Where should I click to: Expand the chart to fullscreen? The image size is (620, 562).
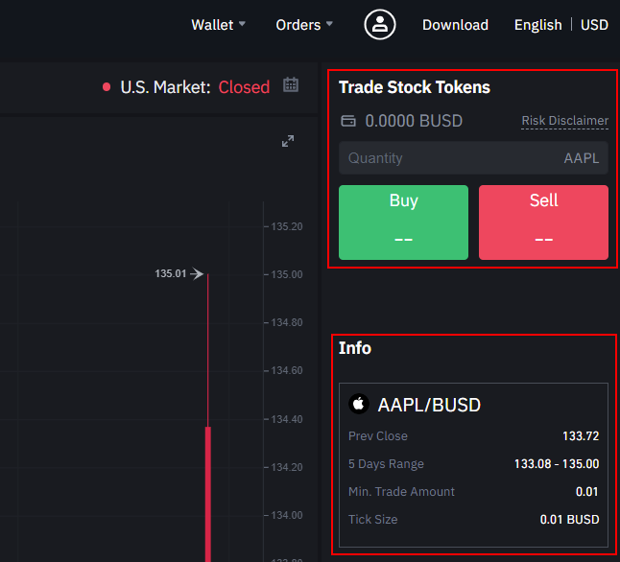(287, 141)
